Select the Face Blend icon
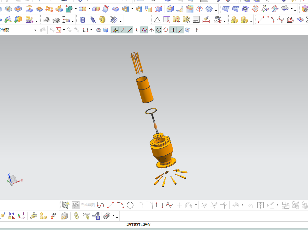This screenshot has height=230, width=308. pos(180,9)
